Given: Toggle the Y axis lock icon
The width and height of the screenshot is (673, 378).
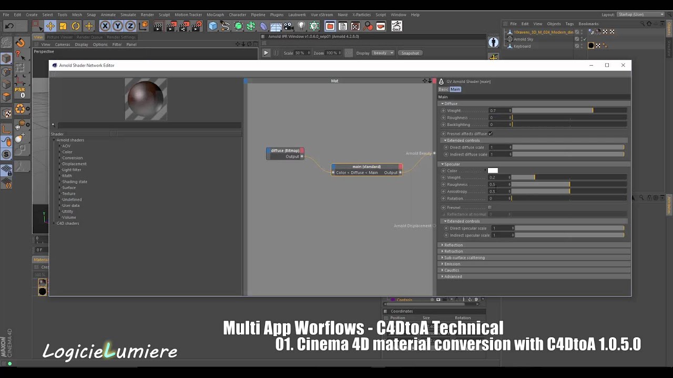Looking at the screenshot, I should 118,26.
